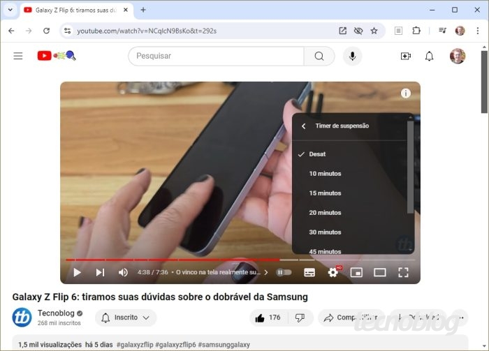Open the Inscrito subscription dropdown
Screen dimensions: 489x351
[125, 318]
